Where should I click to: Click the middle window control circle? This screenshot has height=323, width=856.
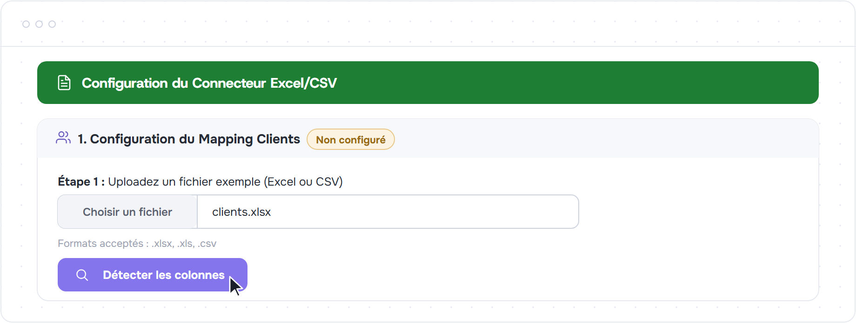[x=39, y=24]
